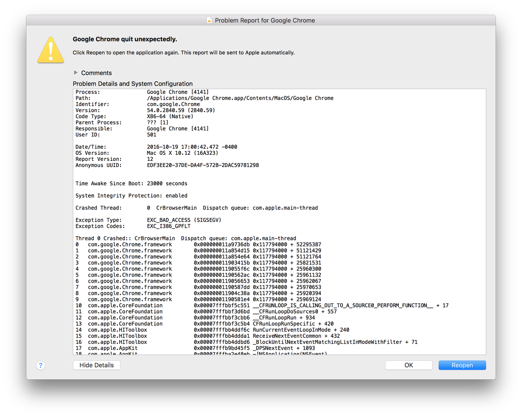Screen dimensions: 522x417
Task: Click the Path line showing /Applications/Google Chrome.app
Action: tap(204, 98)
